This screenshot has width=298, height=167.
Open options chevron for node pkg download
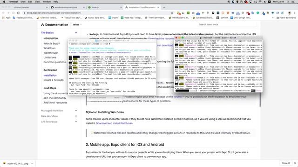point(32,163)
